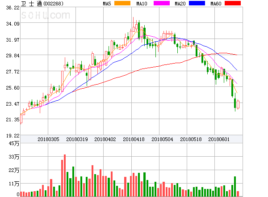
Task: Click the tall green volume bar near chart end
Action: [235, 186]
